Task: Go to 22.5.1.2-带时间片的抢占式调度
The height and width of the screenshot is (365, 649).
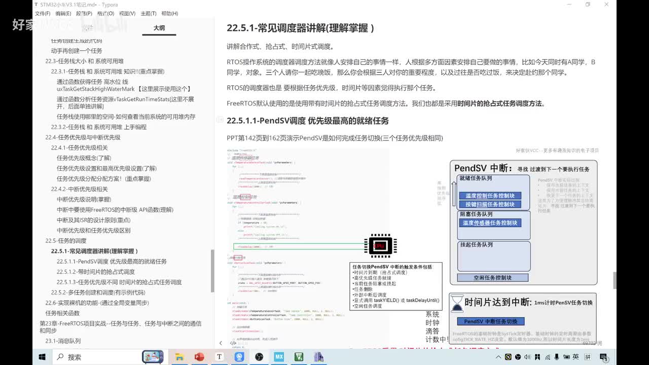Action: [95, 272]
